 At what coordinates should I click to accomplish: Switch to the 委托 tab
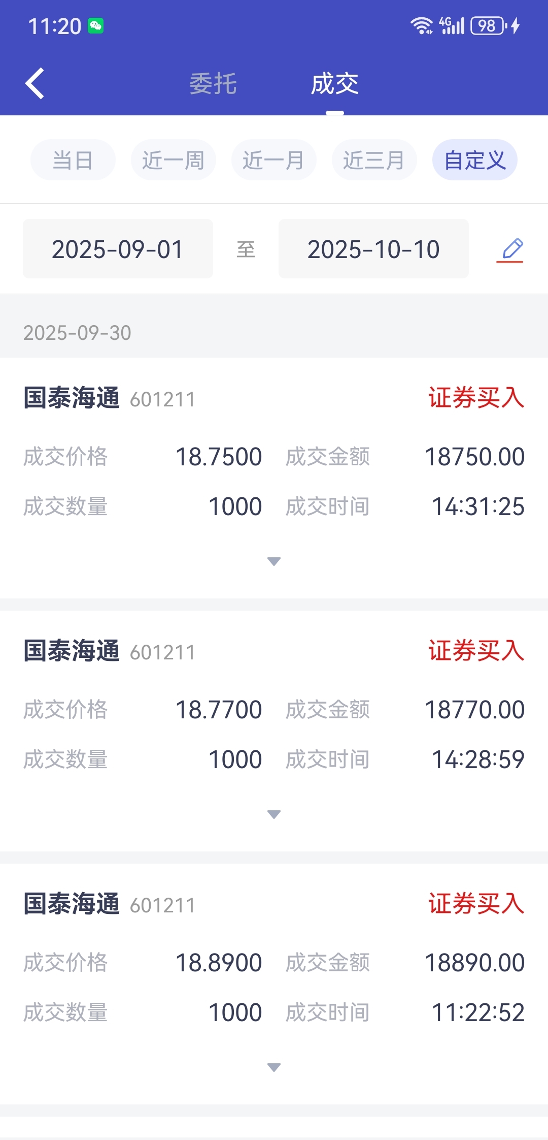tap(213, 84)
